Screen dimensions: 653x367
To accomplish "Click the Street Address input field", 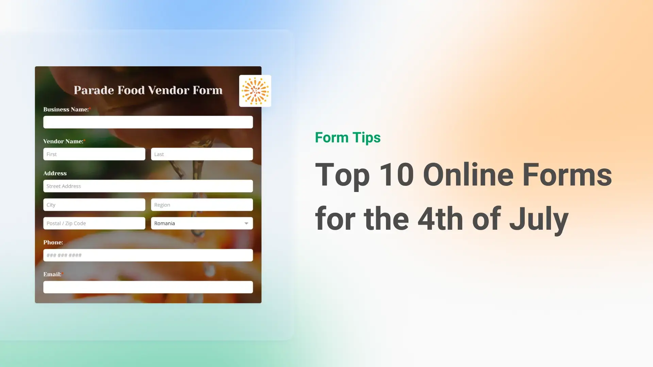I will point(148,186).
